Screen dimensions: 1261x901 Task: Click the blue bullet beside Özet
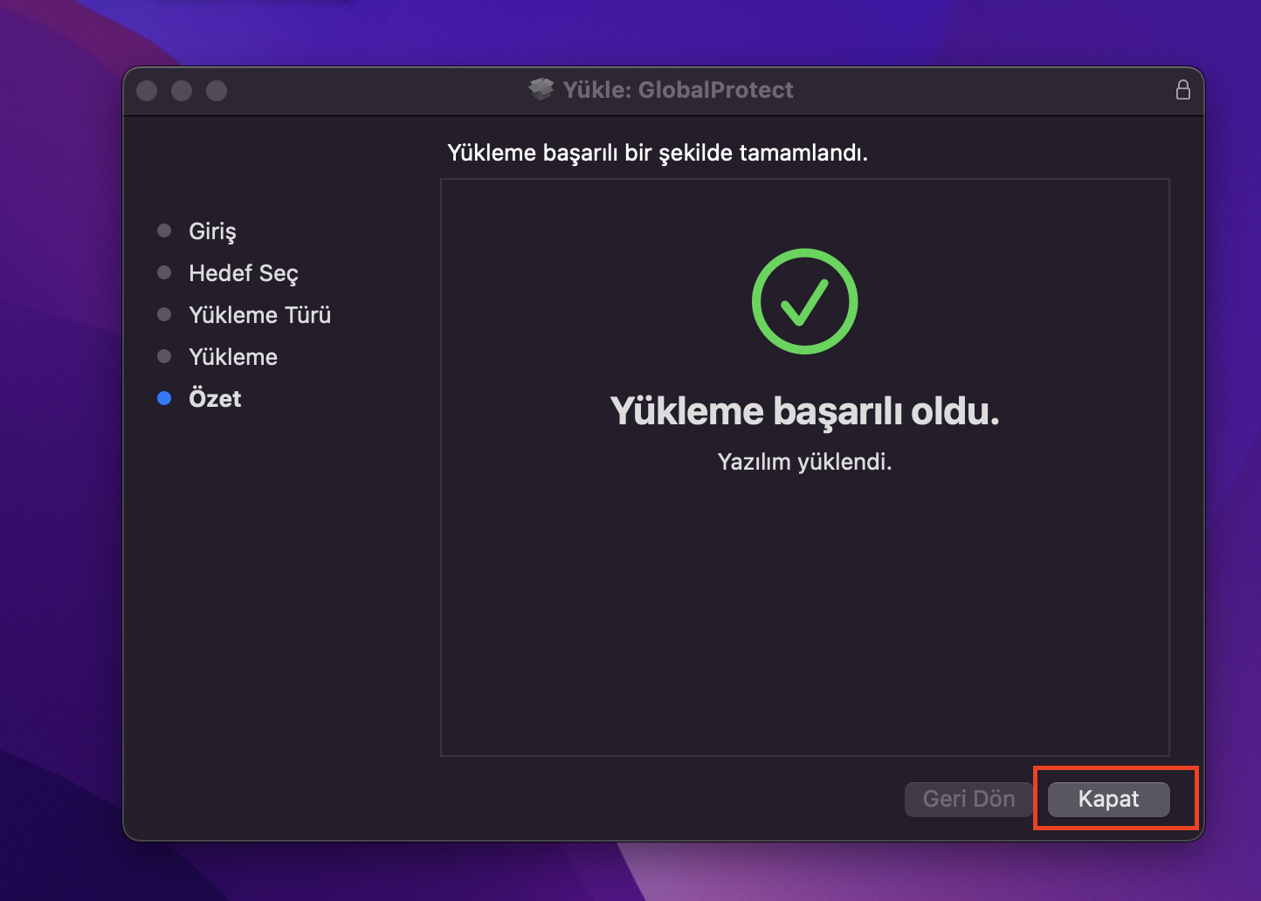tap(164, 399)
